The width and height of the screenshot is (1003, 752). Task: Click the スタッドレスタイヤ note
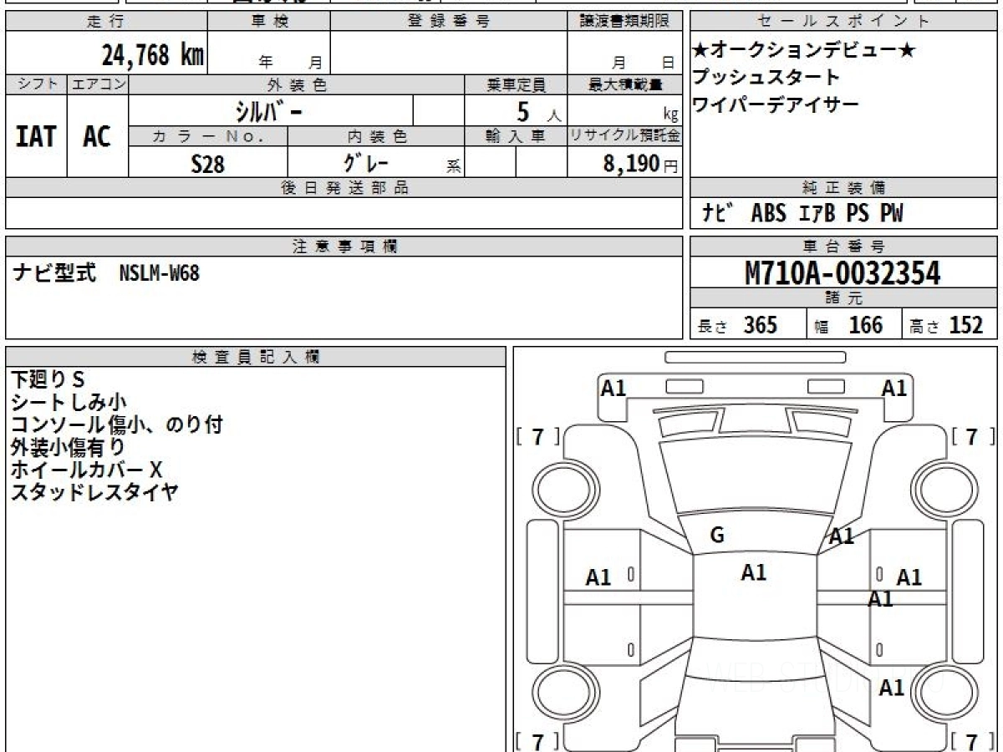click(x=94, y=492)
